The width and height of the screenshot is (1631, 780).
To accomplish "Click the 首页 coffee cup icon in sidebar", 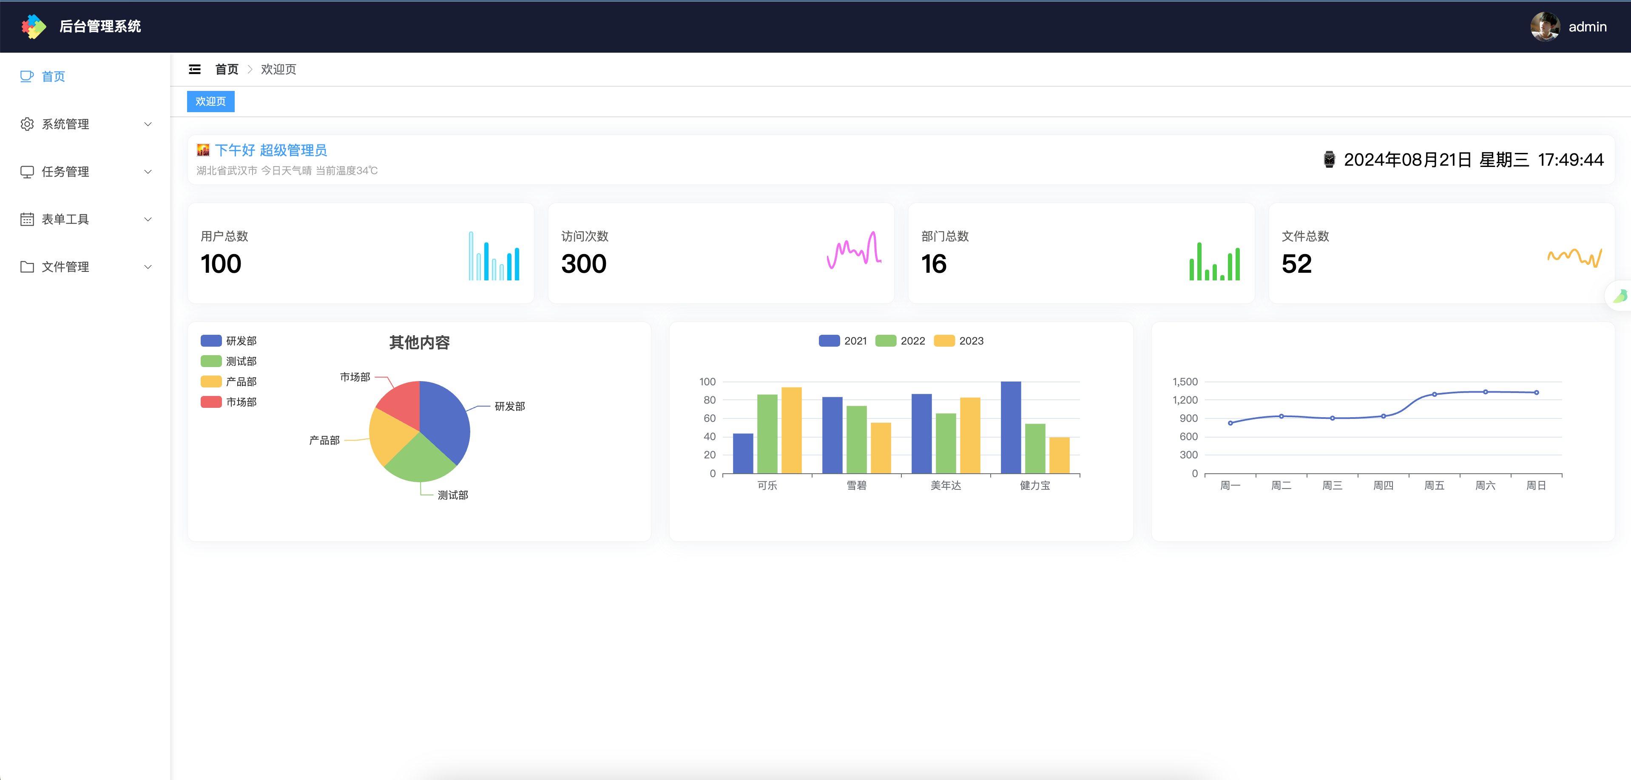I will click(x=27, y=76).
